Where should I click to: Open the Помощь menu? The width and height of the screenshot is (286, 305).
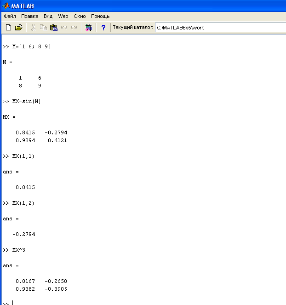point(100,16)
